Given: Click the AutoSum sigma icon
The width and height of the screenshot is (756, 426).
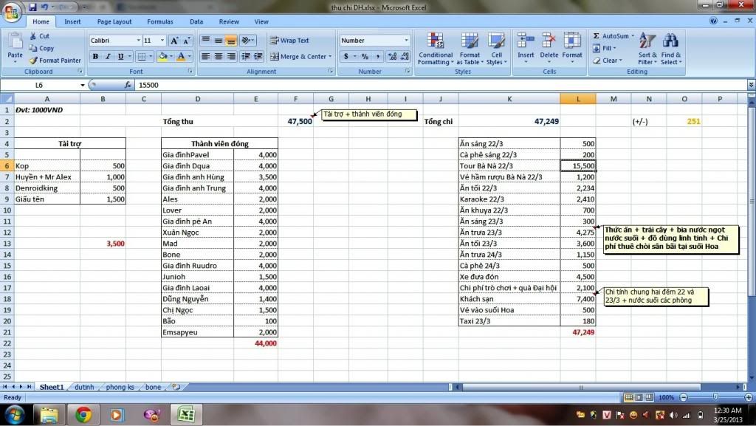Looking at the screenshot, I should click(x=597, y=35).
